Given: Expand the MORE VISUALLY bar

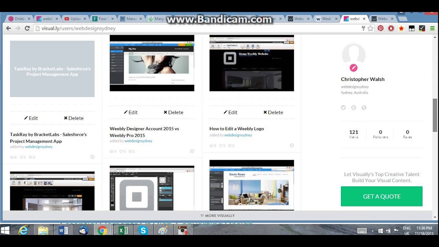Looking at the screenshot, I should coord(217,215).
